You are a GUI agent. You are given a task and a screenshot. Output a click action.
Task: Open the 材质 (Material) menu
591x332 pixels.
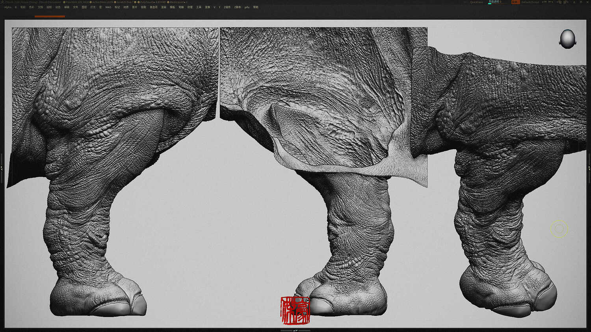coord(126,7)
